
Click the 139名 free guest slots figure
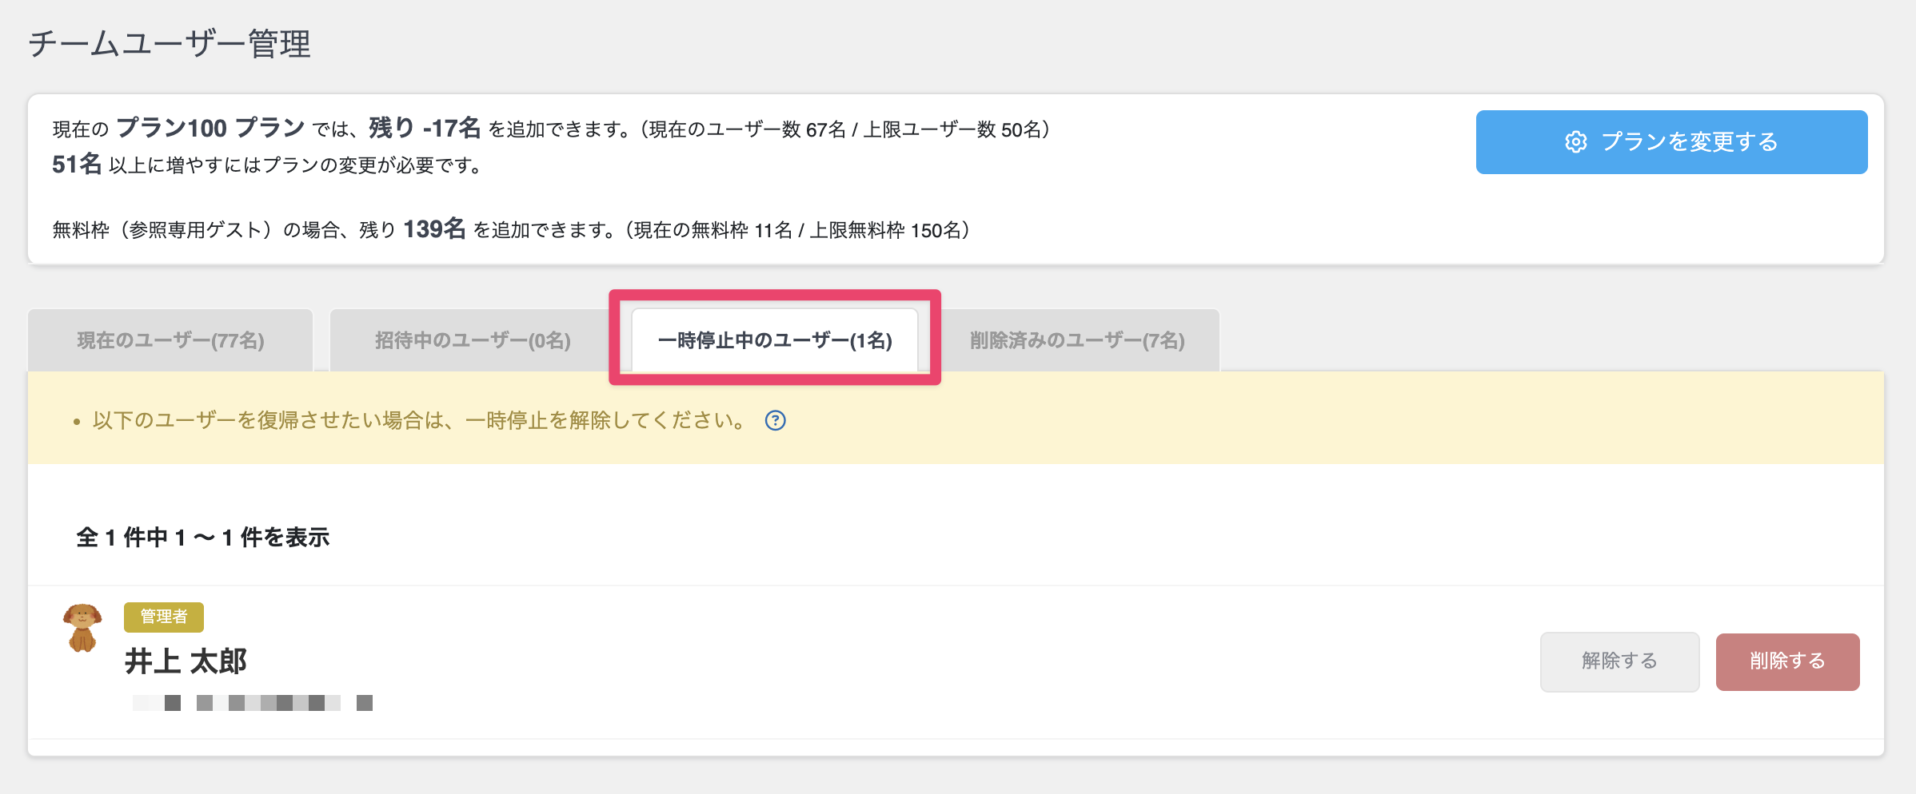[434, 229]
